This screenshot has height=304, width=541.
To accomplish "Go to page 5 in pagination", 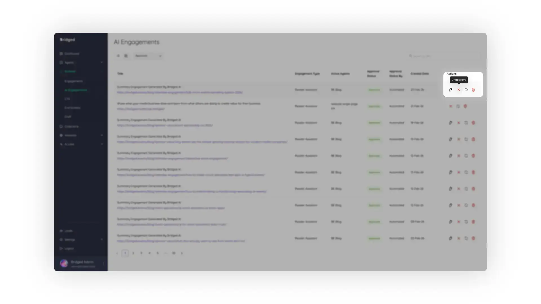I will click(x=158, y=253).
